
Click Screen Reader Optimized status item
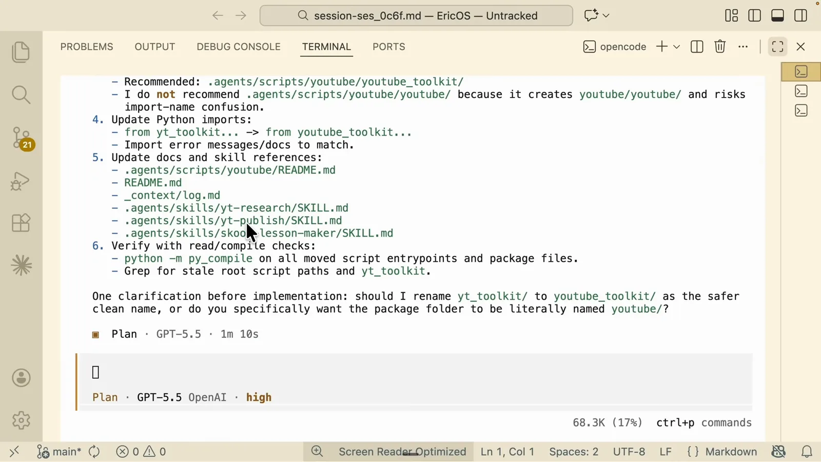pos(402,452)
